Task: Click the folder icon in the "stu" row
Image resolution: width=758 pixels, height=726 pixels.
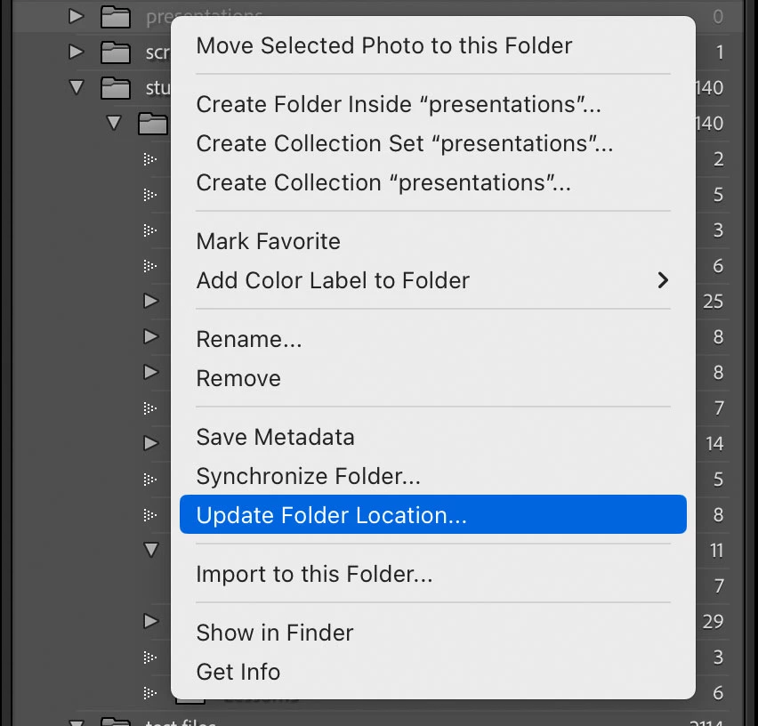Action: pyautogui.click(x=116, y=88)
